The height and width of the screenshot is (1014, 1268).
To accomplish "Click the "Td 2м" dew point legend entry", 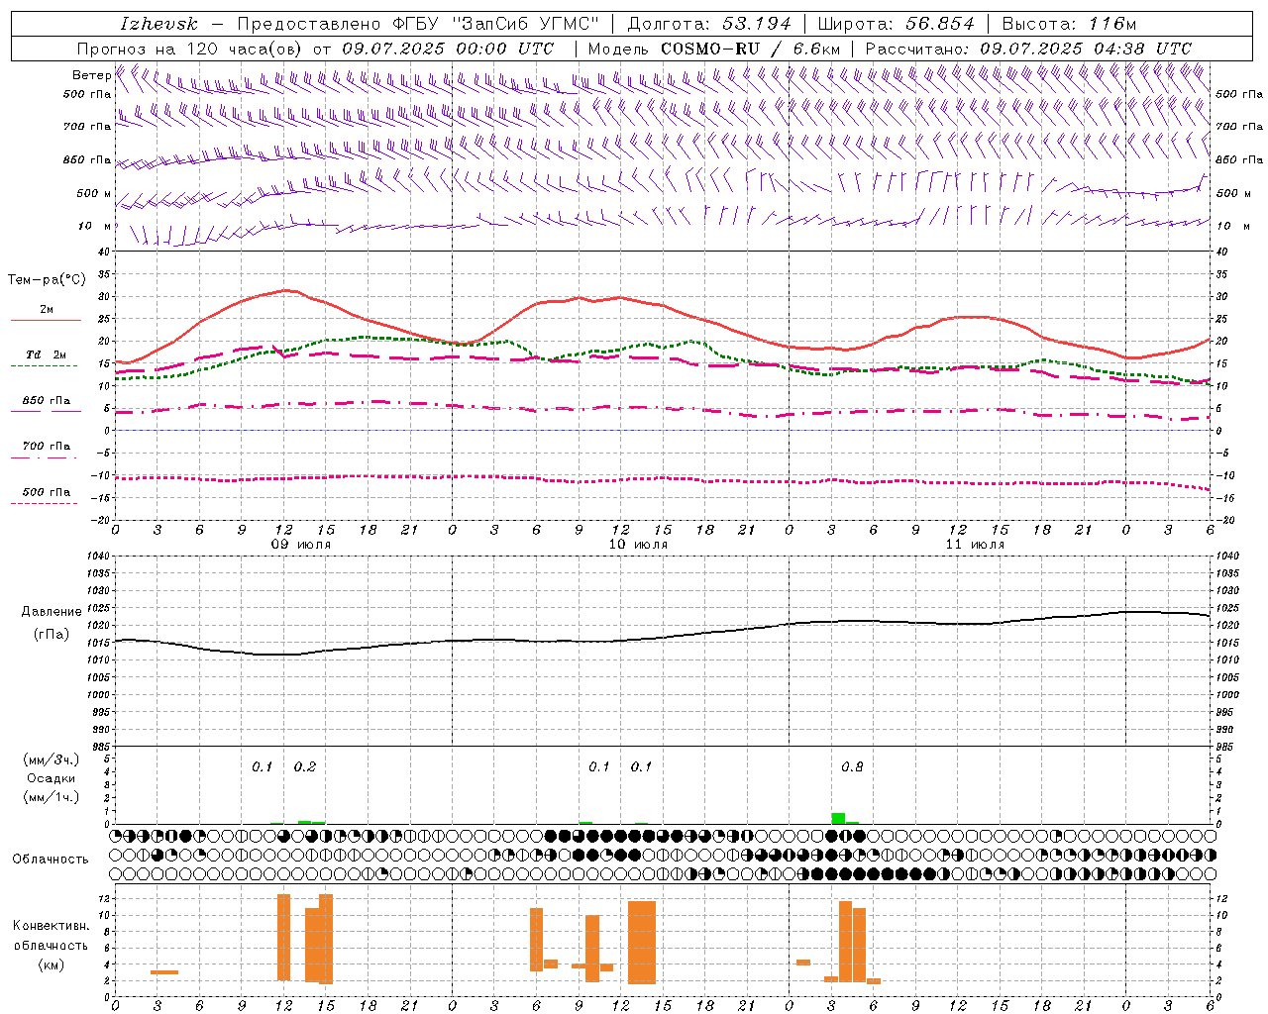I will [47, 355].
